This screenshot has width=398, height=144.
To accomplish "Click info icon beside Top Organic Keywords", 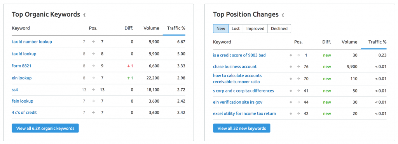I will 84,15.
